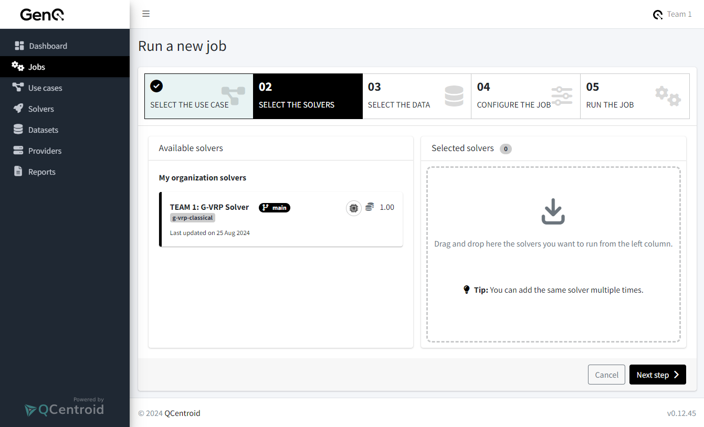Image resolution: width=704 pixels, height=427 pixels.
Task: Click the Jobs gears icon
Action: 18,67
